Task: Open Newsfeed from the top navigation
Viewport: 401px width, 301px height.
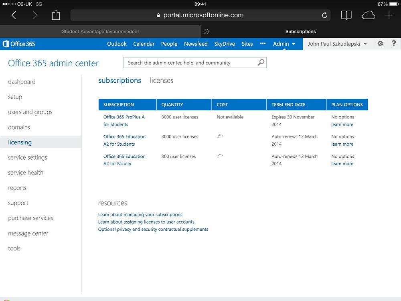Action: coord(196,44)
